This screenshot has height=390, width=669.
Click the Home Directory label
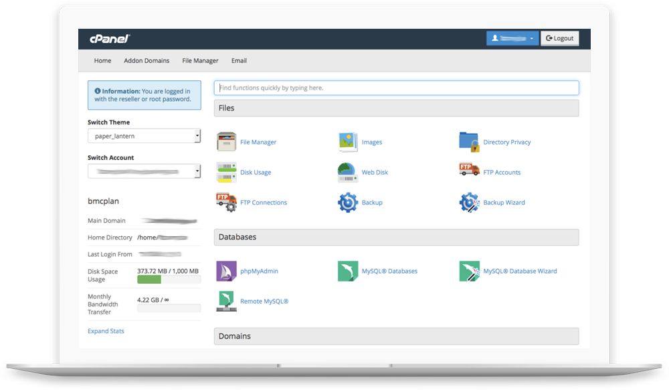110,237
